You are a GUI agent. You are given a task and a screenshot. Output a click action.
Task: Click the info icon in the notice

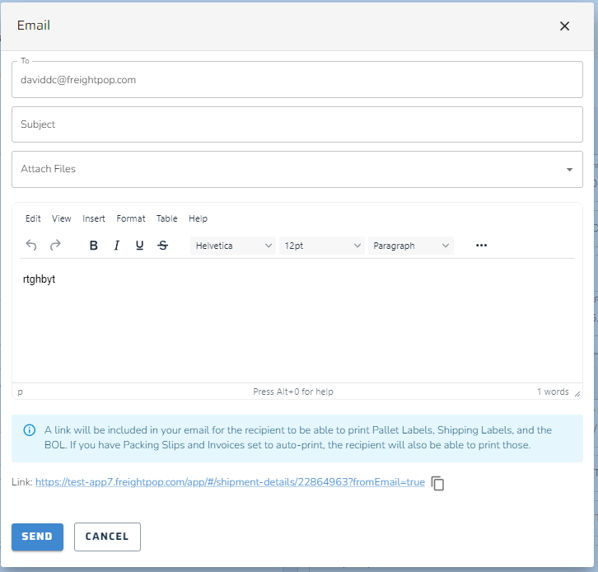click(x=30, y=430)
